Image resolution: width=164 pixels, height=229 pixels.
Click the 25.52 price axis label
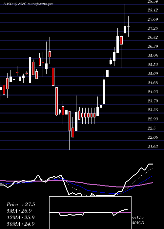coord(153,65)
